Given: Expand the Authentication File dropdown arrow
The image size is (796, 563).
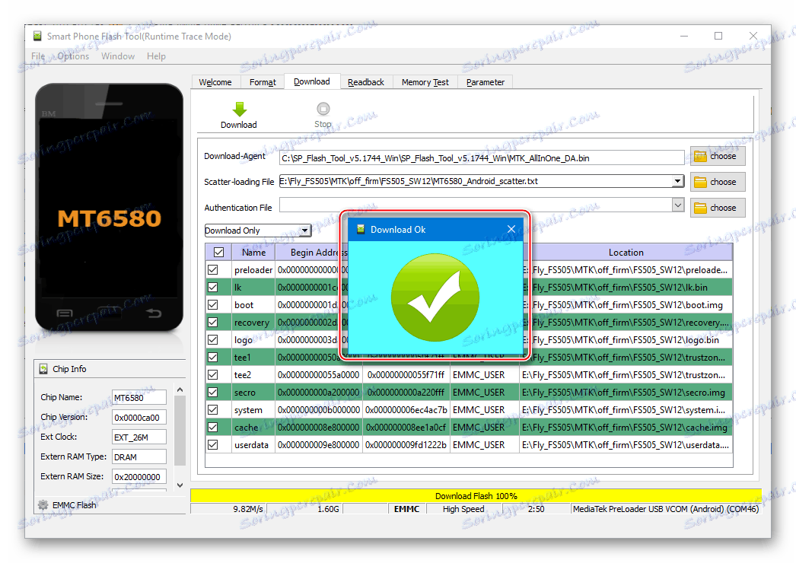Looking at the screenshot, I should 678,205.
